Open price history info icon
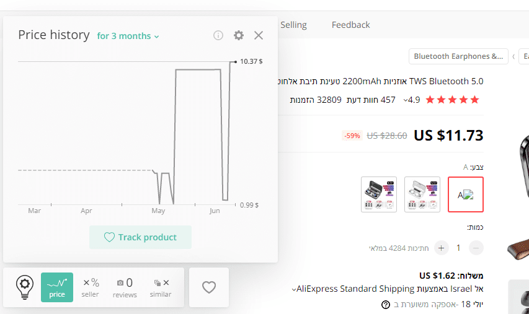The image size is (529, 314). [218, 35]
